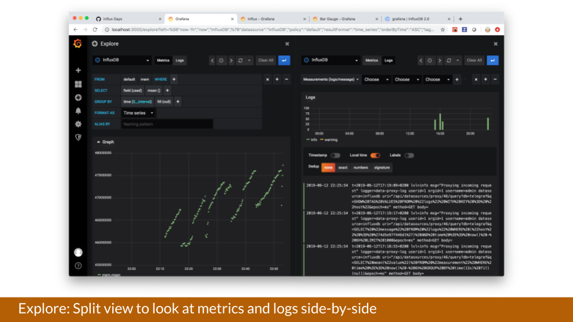Expand the Format As Time series dropdown
The width and height of the screenshot is (573, 322).
click(x=138, y=113)
